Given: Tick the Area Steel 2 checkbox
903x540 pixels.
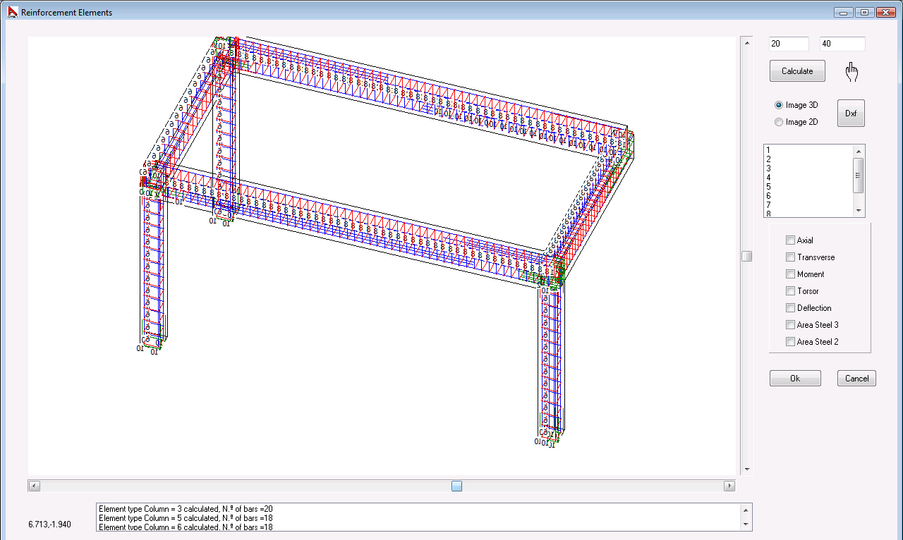Looking at the screenshot, I should point(790,342).
